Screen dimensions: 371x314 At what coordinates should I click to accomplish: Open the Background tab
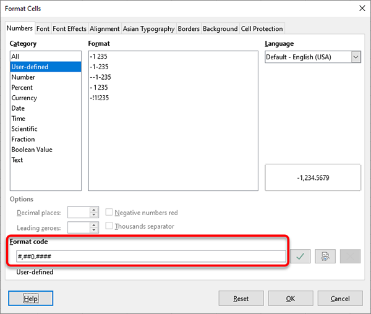(220, 28)
